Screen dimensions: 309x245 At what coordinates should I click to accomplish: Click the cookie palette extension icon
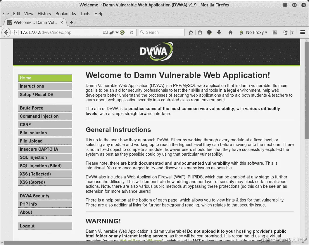[x=286, y=32]
